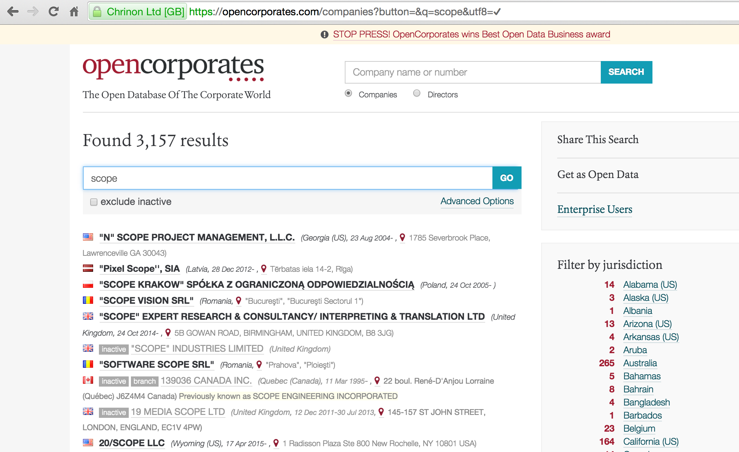Click map pin beside Tērbatas iela address
The image size is (739, 452).
264,269
